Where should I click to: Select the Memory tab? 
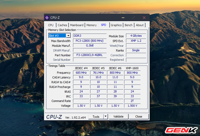(92, 25)
